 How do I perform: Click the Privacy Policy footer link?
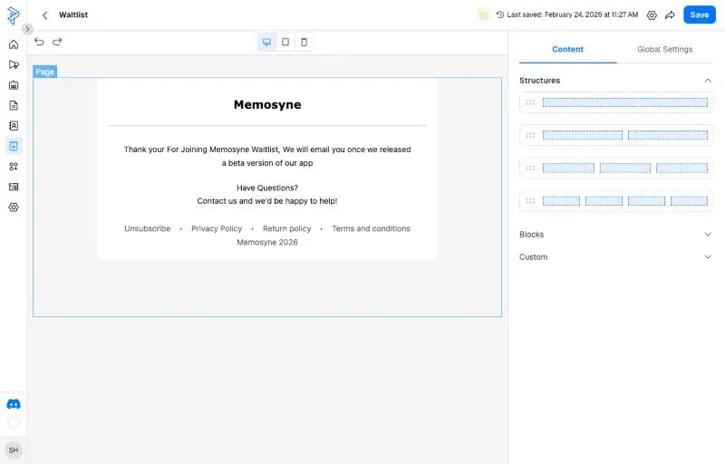217,228
